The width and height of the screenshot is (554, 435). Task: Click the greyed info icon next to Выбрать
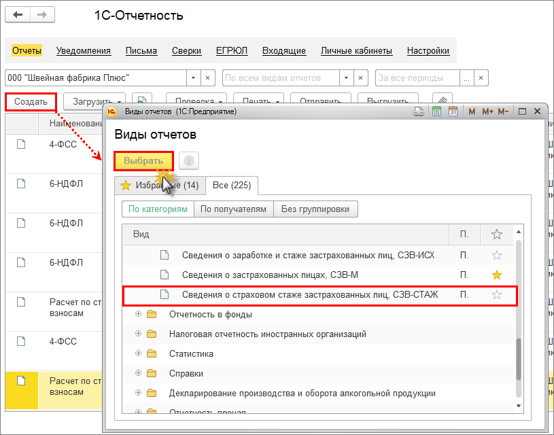click(189, 161)
